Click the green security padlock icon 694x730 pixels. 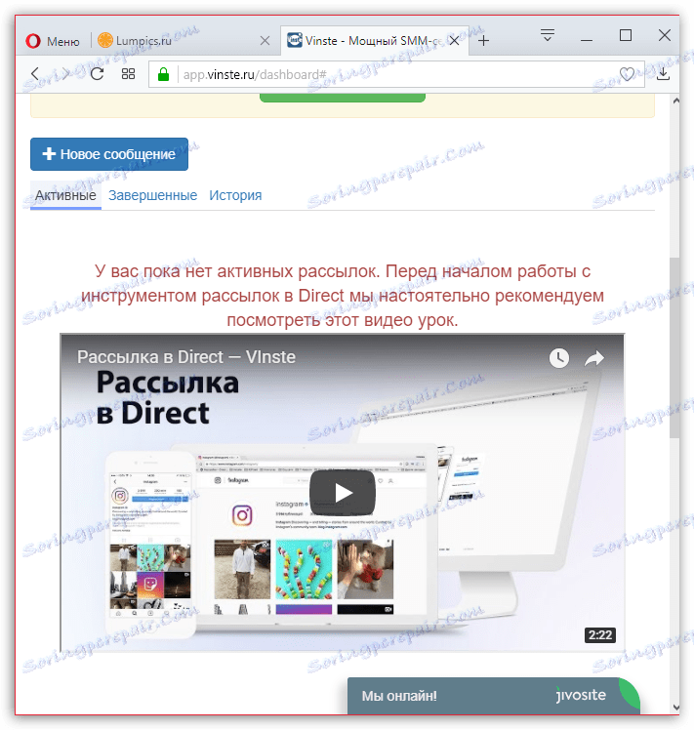click(163, 74)
